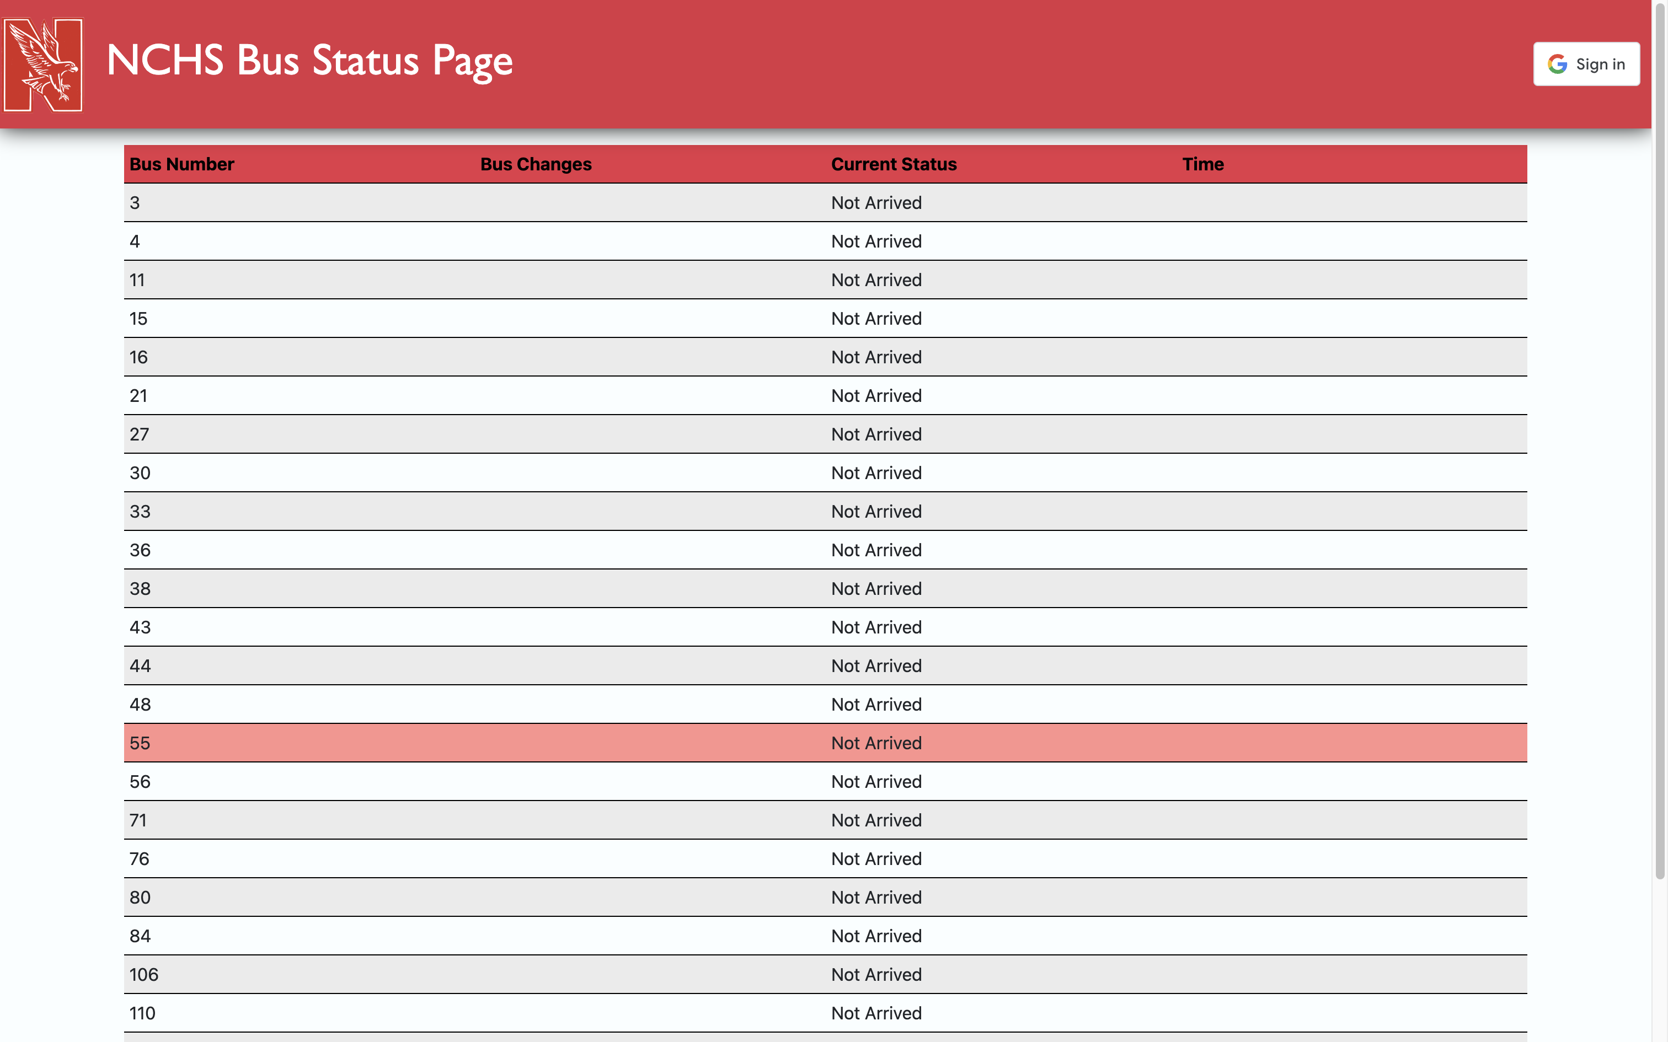
Task: Select the Bus Changes column header
Action: [x=536, y=164]
